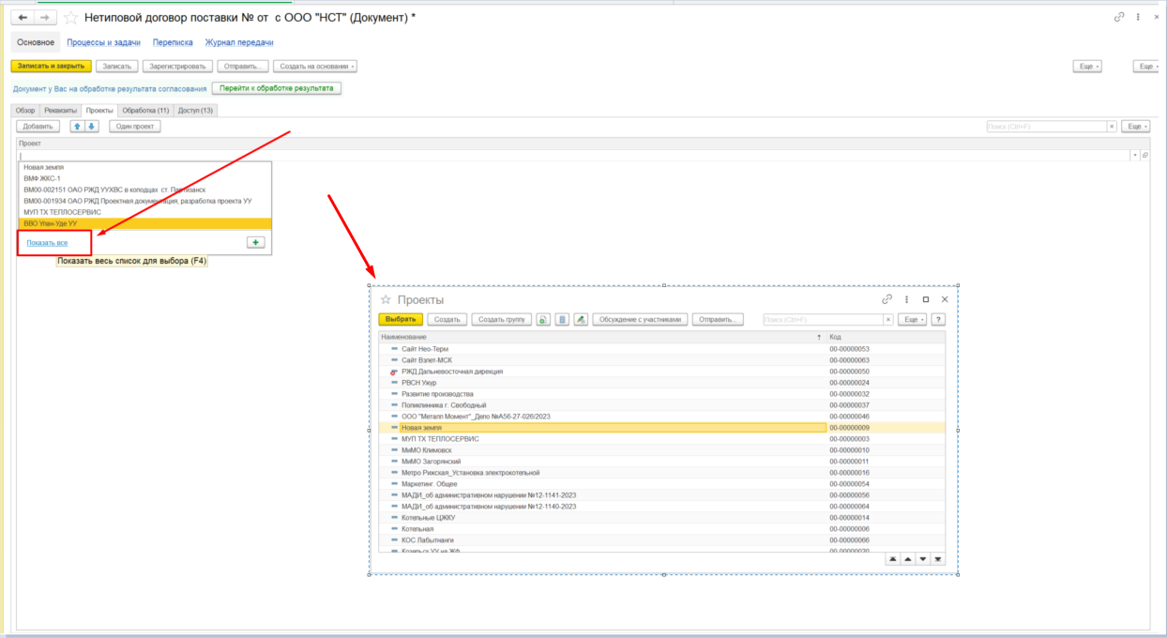The width and height of the screenshot is (1167, 638).
Task: Open the Еще menu beside the Проекты tab search
Action: point(1135,126)
